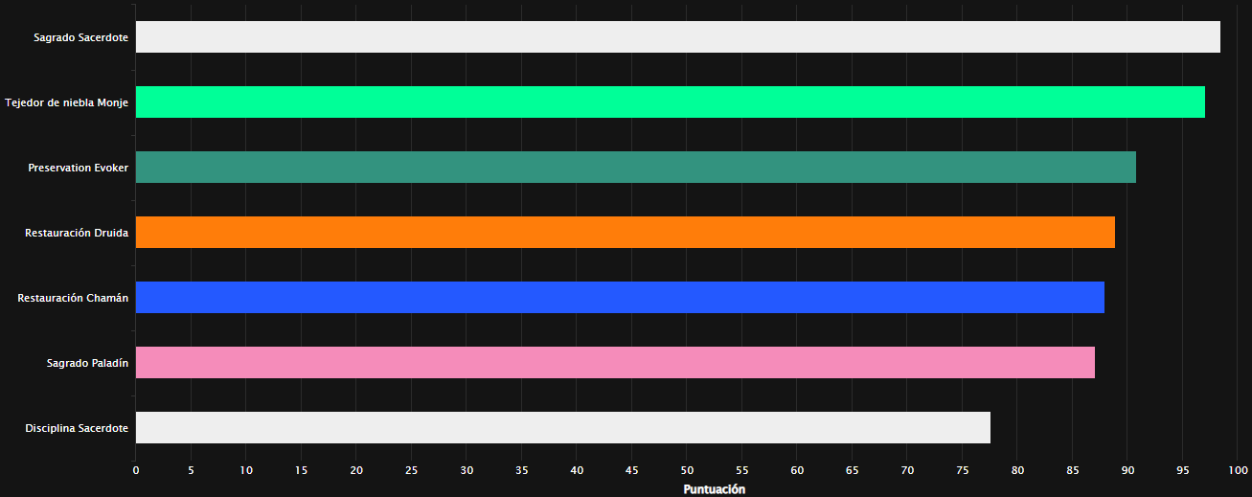The height and width of the screenshot is (497, 1252).
Task: Click the "Tejedor de niebla Monje" label
Action: click(x=66, y=102)
